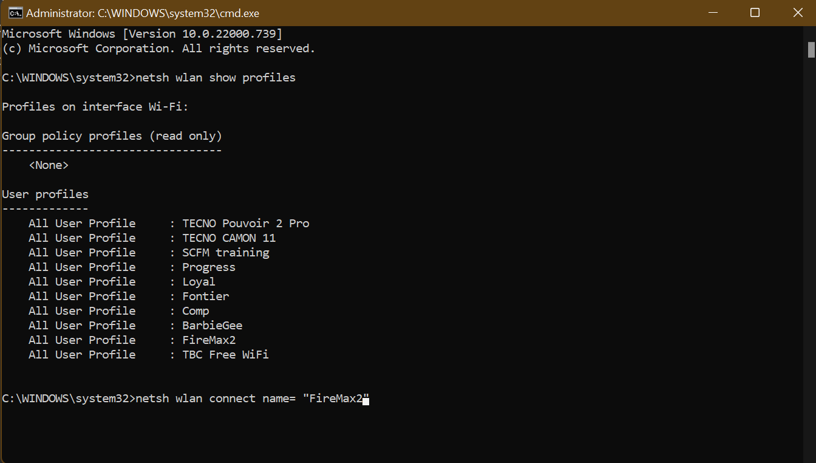Click the 'TBC Free WiFi' profile name
The height and width of the screenshot is (463, 816).
(225, 355)
